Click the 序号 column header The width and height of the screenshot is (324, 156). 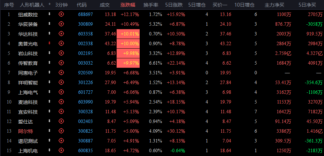tap(9, 5)
